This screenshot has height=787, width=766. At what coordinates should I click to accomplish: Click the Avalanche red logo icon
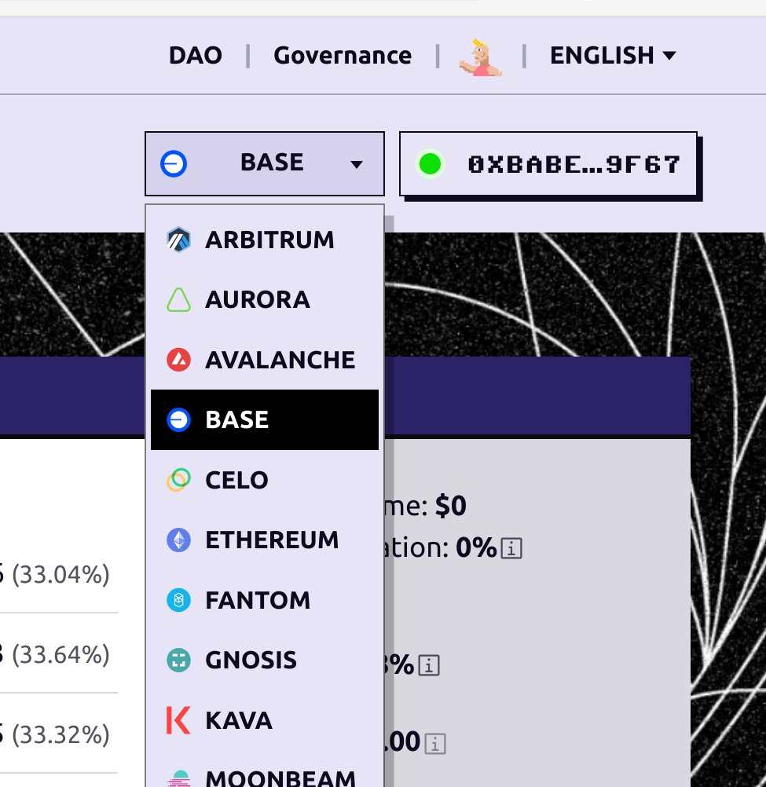[x=178, y=360]
